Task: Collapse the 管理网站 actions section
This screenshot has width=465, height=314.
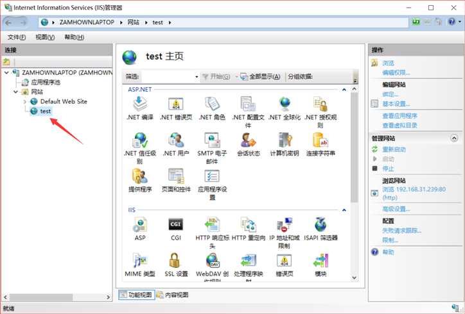Action: (453, 138)
